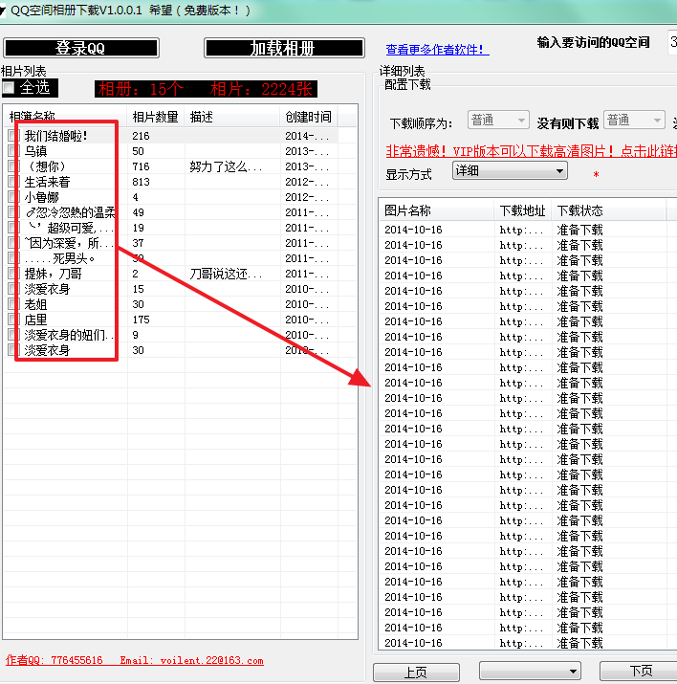
Task: Click the last visible 准备下载 status cell
Action: [x=579, y=643]
